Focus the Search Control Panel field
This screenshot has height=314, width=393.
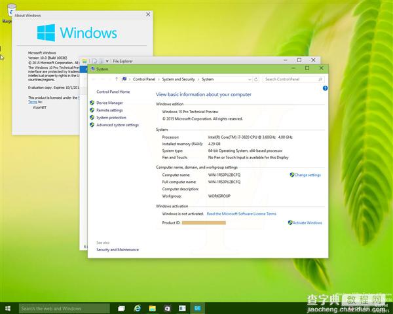[293, 79]
